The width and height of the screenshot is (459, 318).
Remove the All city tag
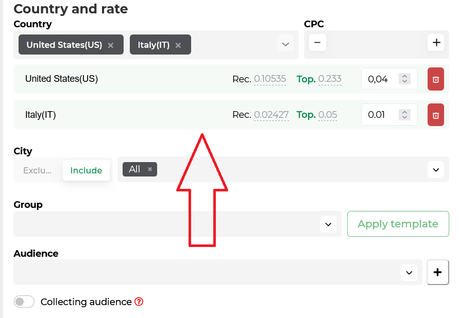pos(150,169)
